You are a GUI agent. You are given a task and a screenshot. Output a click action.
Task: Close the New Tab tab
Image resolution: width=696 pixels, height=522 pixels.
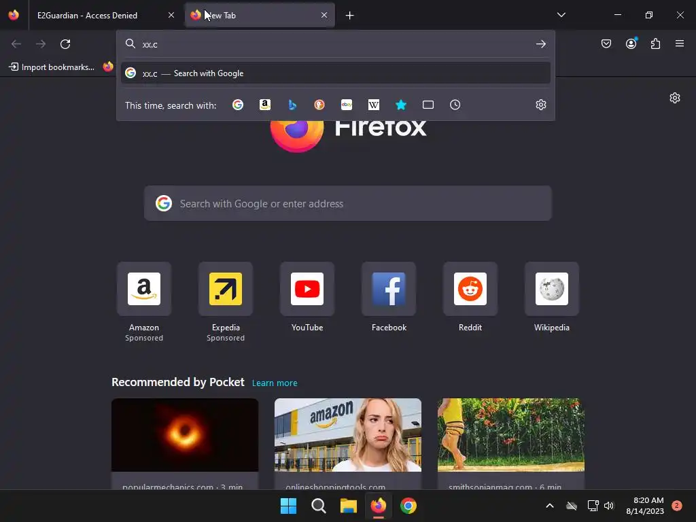[x=324, y=15]
